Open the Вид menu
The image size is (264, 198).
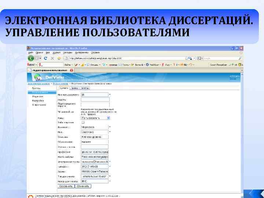tap(48, 53)
